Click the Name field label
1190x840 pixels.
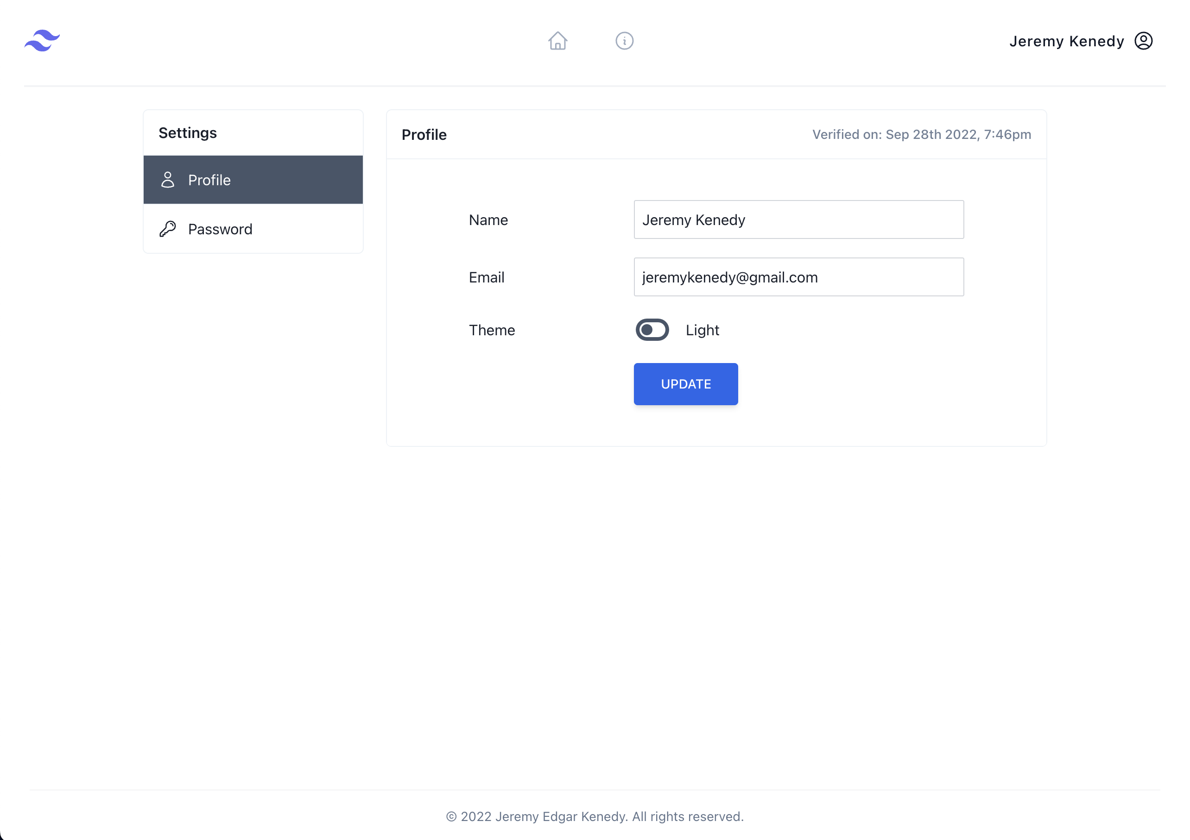[487, 219]
